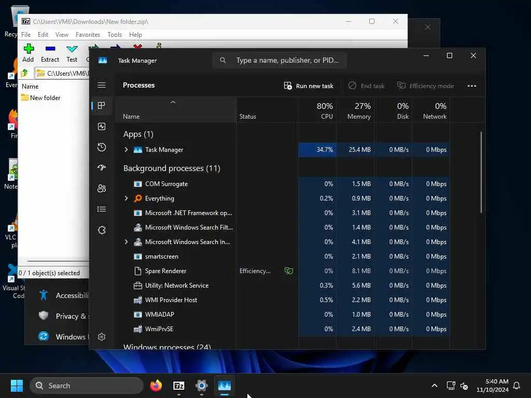Open the Edit menu in 7-Zip
Screen dimensions: 531x398
tap(43, 35)
